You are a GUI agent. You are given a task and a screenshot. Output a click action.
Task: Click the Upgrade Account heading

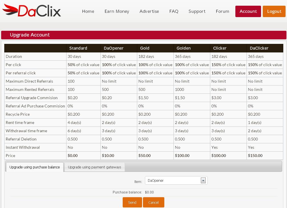(x=30, y=35)
